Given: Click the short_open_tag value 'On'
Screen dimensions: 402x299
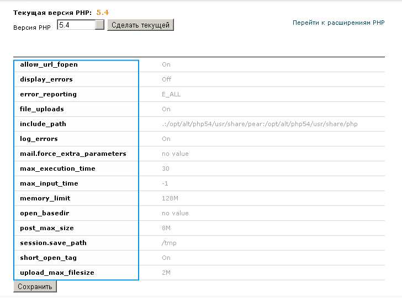Looking at the screenshot, I should [x=166, y=258].
